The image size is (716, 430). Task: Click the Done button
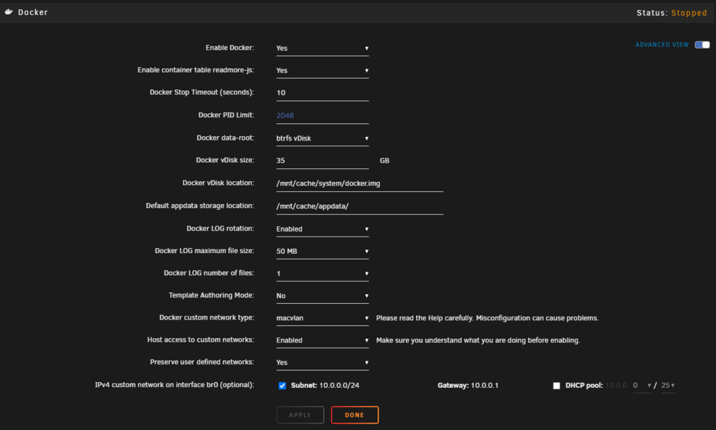[x=355, y=415]
